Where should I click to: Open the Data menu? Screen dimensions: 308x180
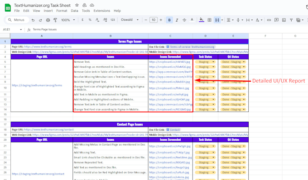(74, 11)
